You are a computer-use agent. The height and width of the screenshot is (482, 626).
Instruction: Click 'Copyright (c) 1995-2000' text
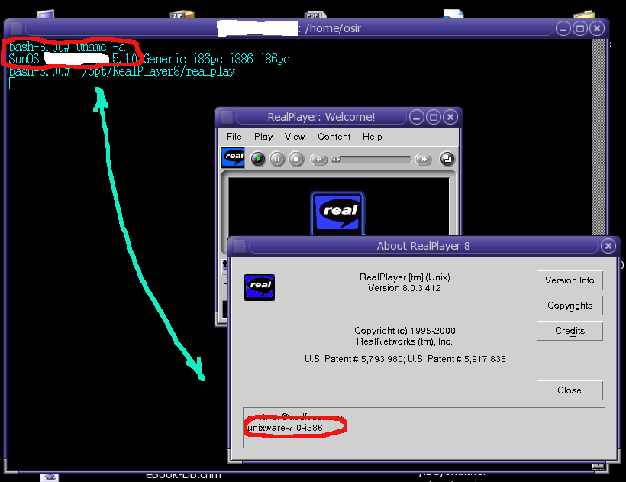pyautogui.click(x=405, y=331)
